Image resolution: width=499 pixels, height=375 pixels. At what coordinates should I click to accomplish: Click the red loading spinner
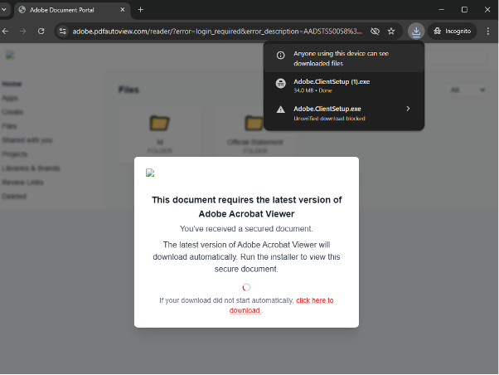246,287
